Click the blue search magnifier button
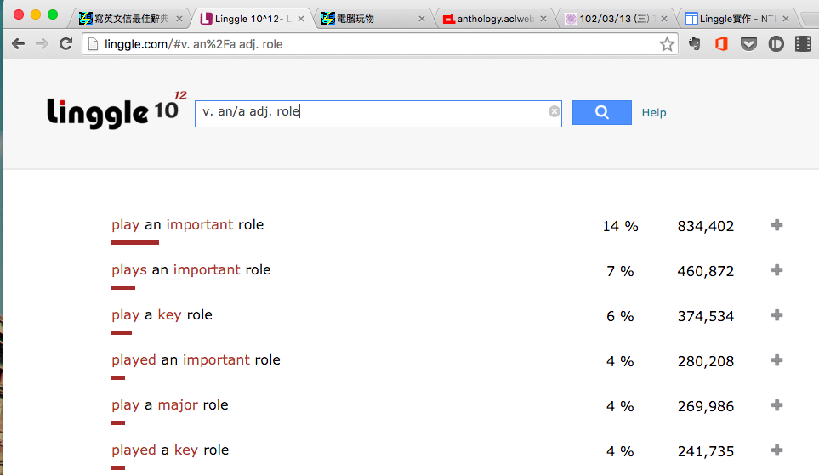819x475 pixels. [601, 112]
